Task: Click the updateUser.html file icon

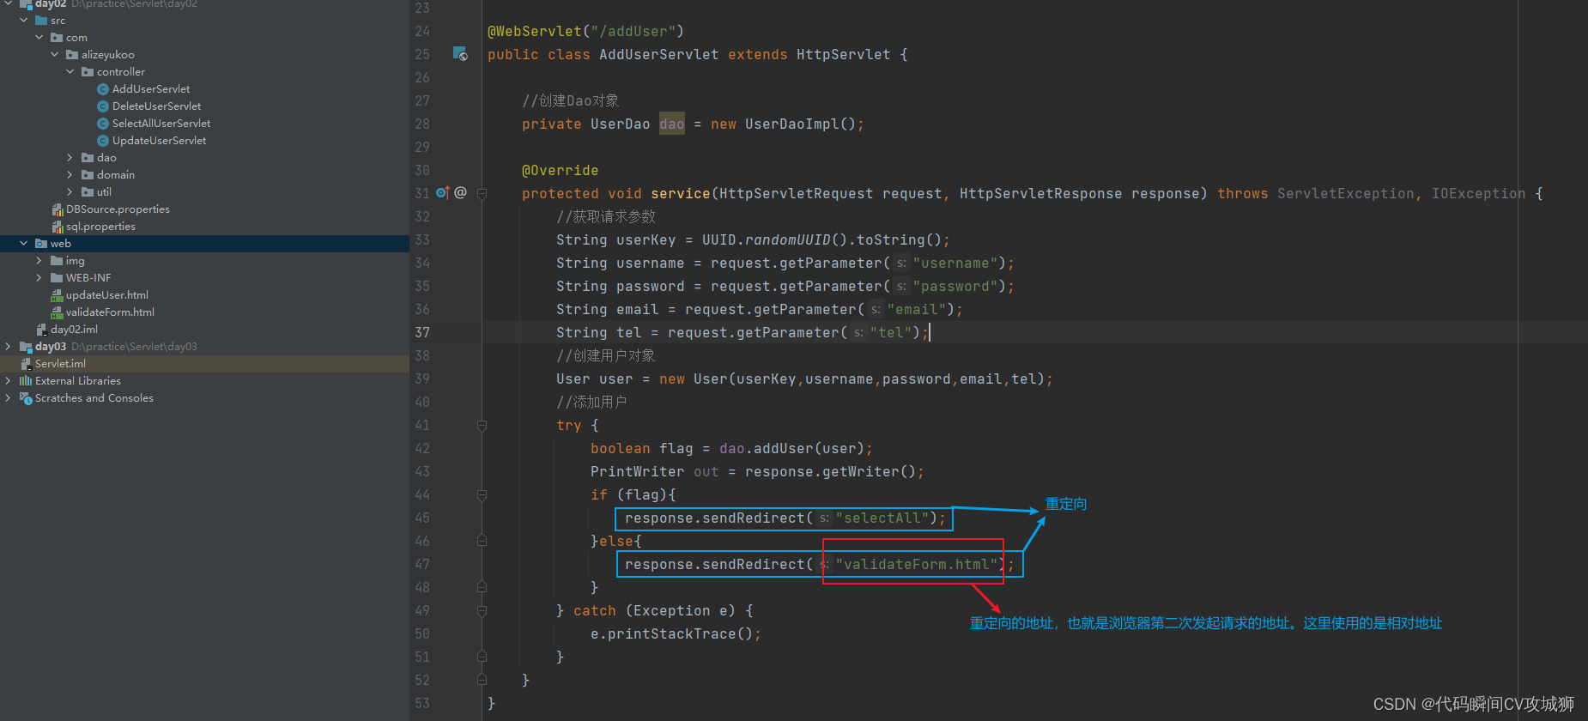Action: [x=58, y=295]
